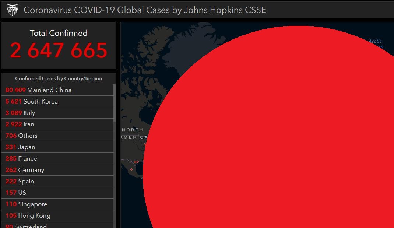The height and width of the screenshot is (228, 394).
Task: Click the dashboard title text
Action: pyautogui.click(x=145, y=10)
